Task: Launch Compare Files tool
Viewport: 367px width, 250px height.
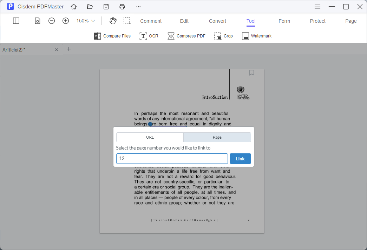Action: coord(112,36)
